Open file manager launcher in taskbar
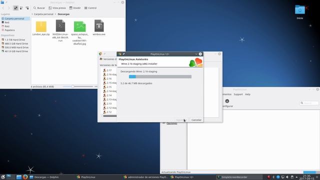Screen dimensions: 320x180 (x=19, y=177)
